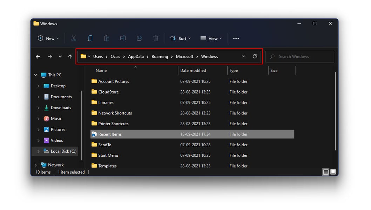The width and height of the screenshot is (371, 210).
Task: Go back to the previous folder
Action: pyautogui.click(x=38, y=56)
